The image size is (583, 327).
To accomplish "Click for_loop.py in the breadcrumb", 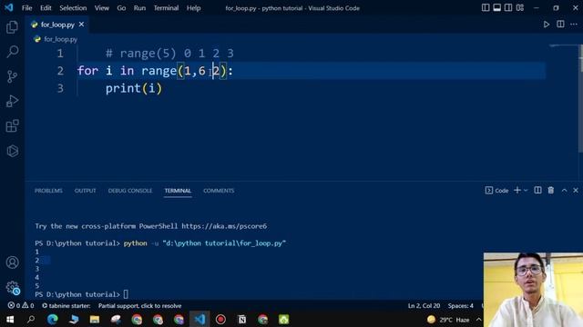I will pyautogui.click(x=60, y=39).
